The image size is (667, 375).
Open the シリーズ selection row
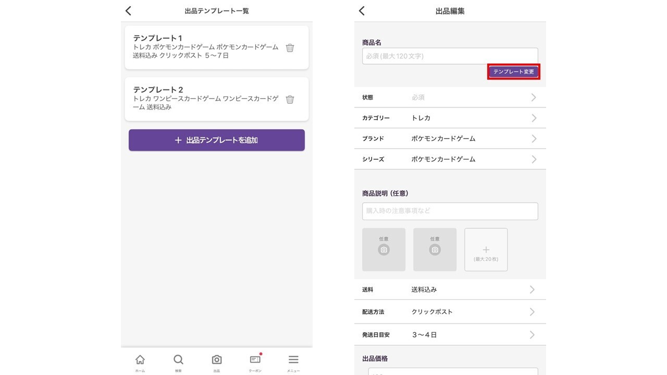coord(450,159)
